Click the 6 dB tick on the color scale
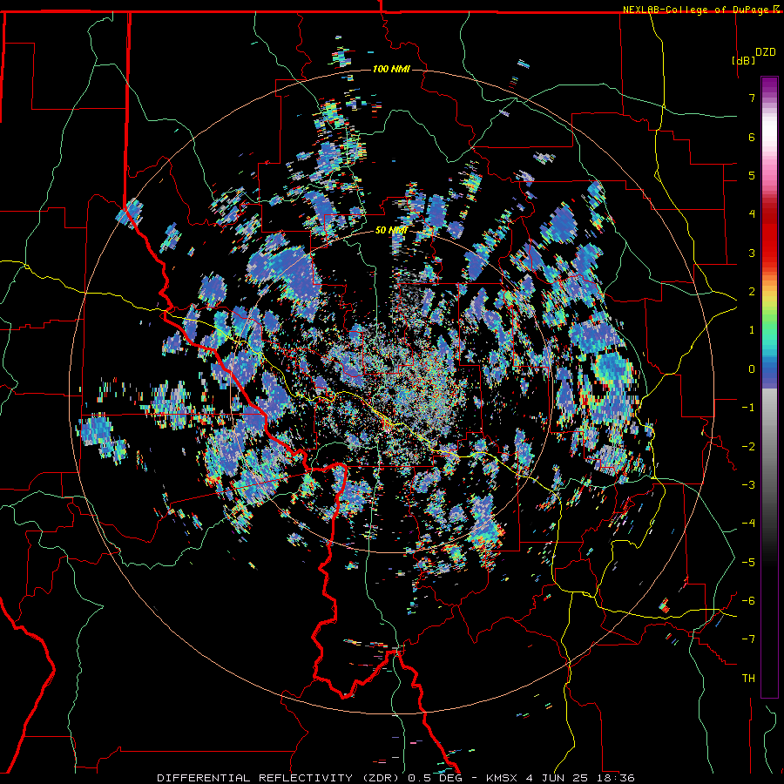Screen dimensions: 784x784 coord(752,137)
